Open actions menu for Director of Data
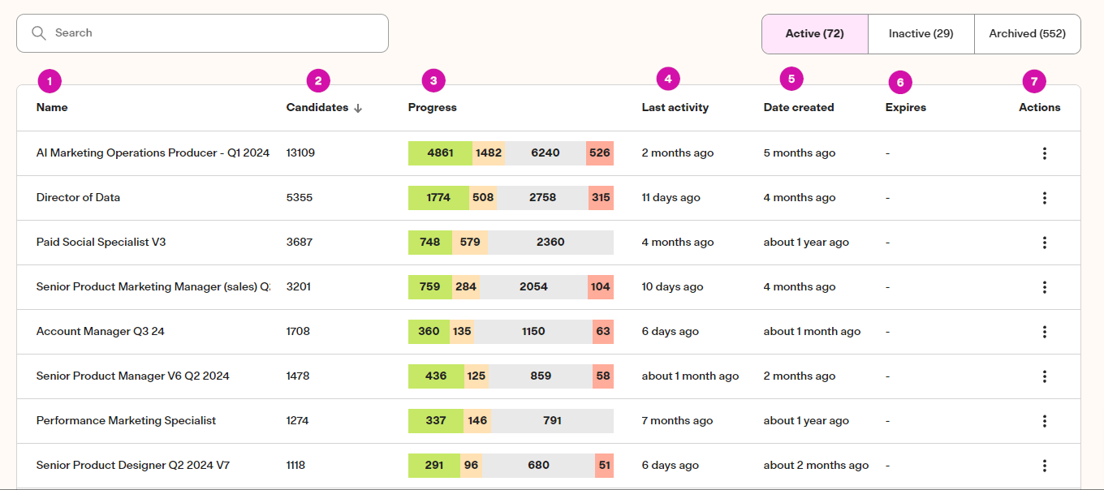The image size is (1104, 490). pyautogui.click(x=1045, y=198)
